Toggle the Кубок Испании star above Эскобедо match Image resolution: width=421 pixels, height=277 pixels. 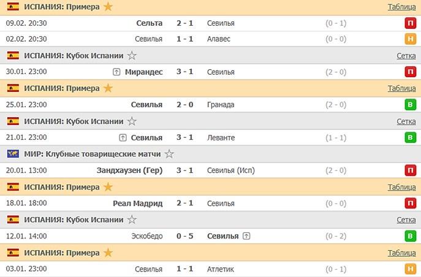point(132,219)
